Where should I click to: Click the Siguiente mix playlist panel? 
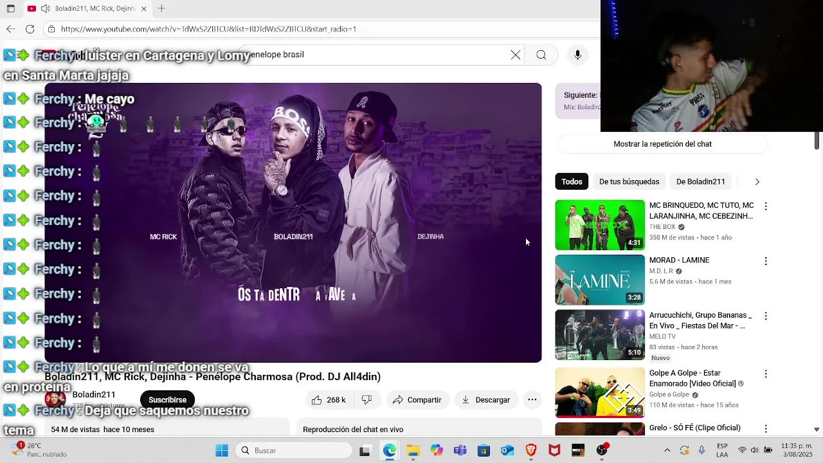pos(578,101)
